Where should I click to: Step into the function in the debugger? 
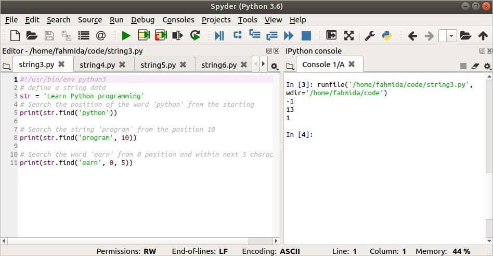click(255, 34)
